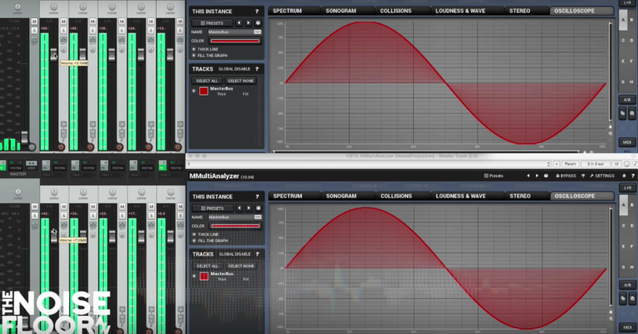
Task: Previous preset arrow in MMultiAnalyzer title bar
Action: tap(528, 176)
